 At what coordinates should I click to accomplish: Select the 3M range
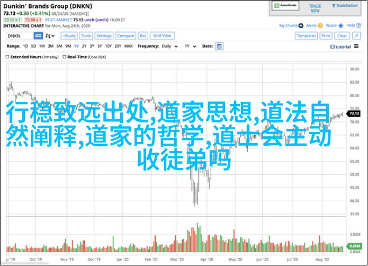pos(51,46)
